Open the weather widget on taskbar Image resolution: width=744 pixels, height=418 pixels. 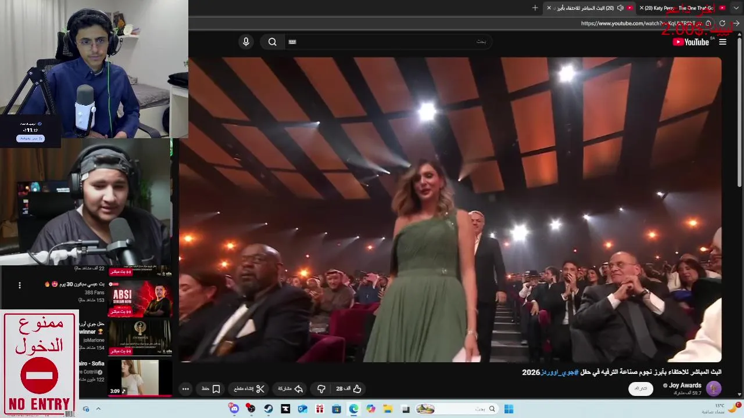[x=721, y=408]
